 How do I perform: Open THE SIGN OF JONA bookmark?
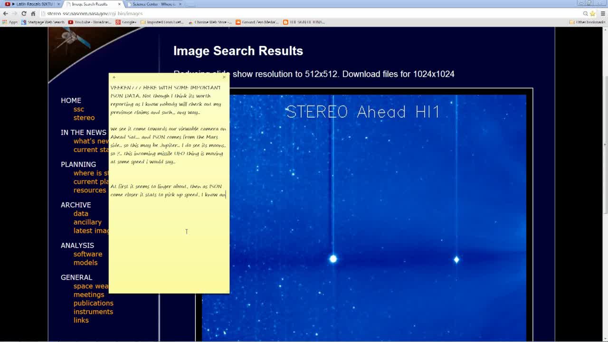304,22
